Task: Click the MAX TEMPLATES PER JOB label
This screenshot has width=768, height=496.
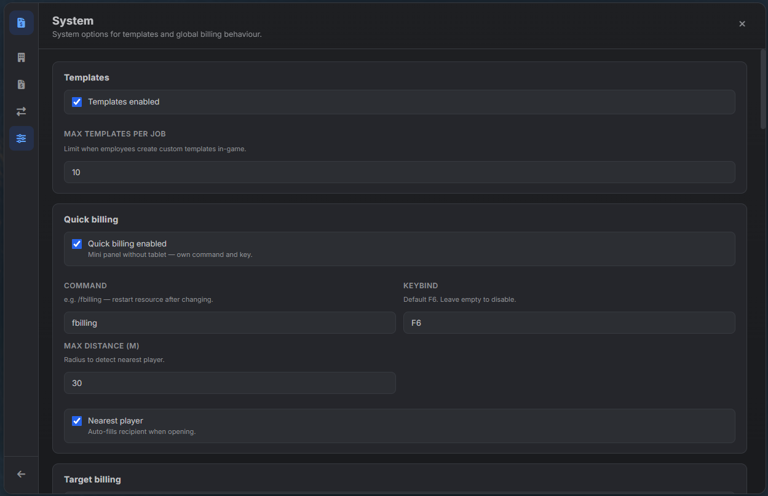Action: pyautogui.click(x=115, y=134)
